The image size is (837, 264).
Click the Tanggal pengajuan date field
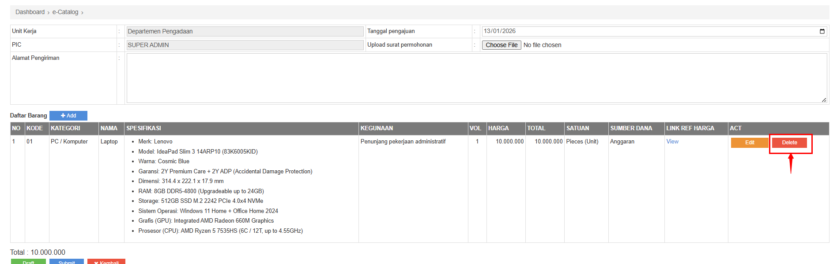(649, 31)
